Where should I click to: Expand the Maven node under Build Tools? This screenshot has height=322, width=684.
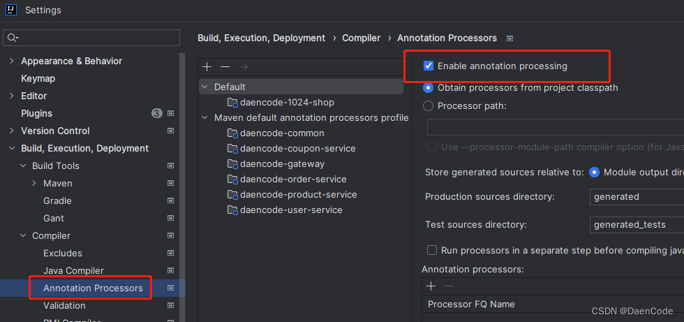(x=34, y=183)
